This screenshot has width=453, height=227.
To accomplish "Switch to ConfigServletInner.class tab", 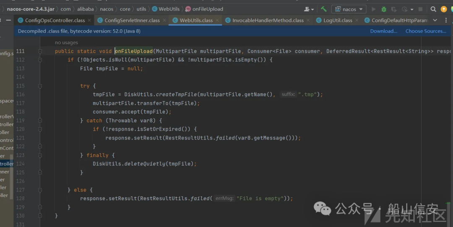I will [131, 20].
